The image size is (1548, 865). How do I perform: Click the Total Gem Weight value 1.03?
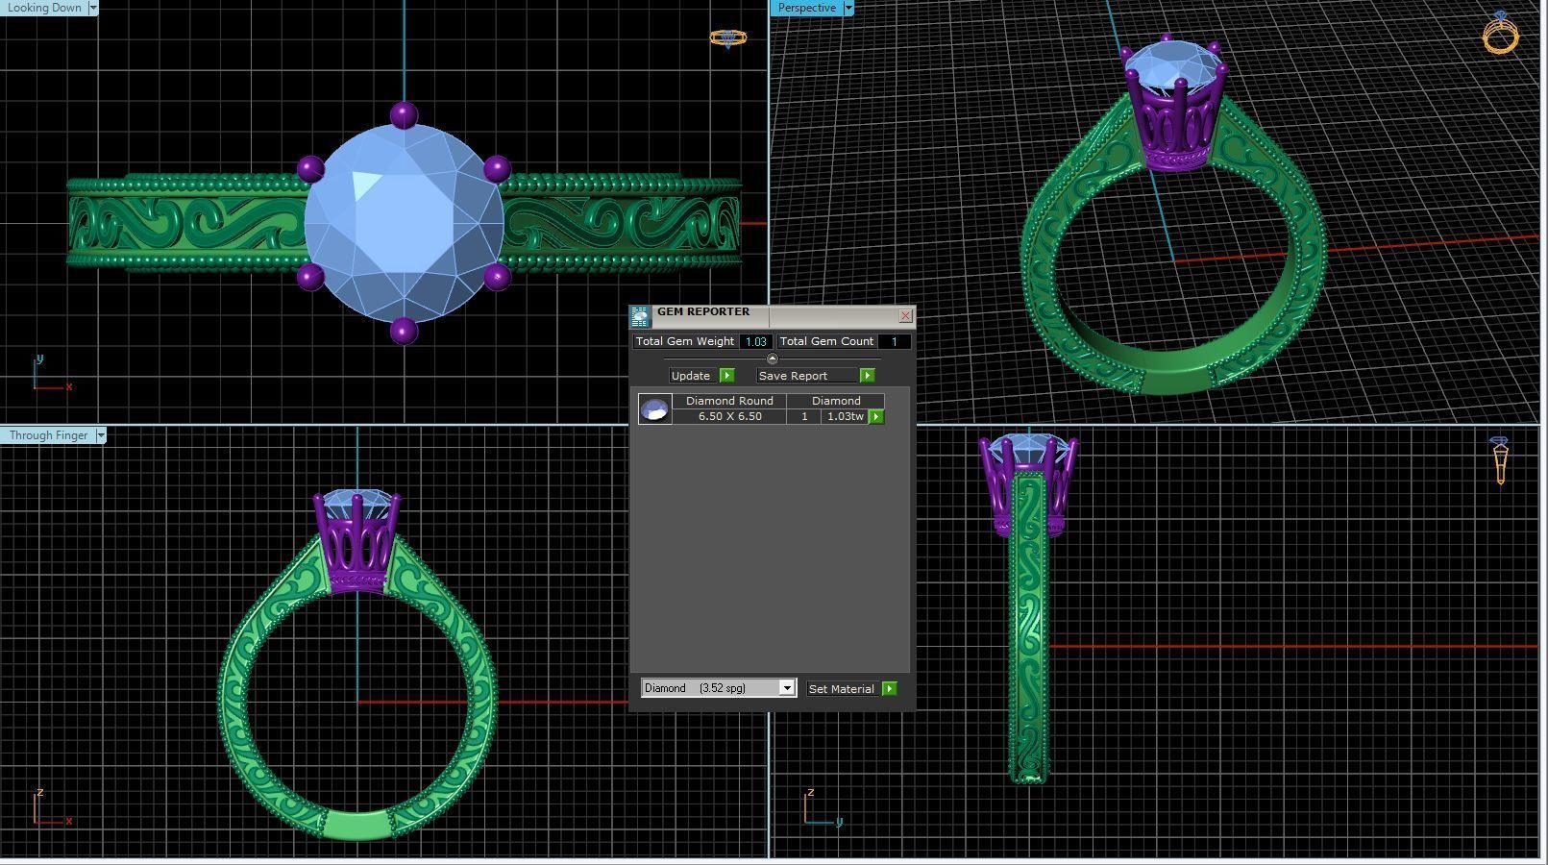tap(756, 341)
